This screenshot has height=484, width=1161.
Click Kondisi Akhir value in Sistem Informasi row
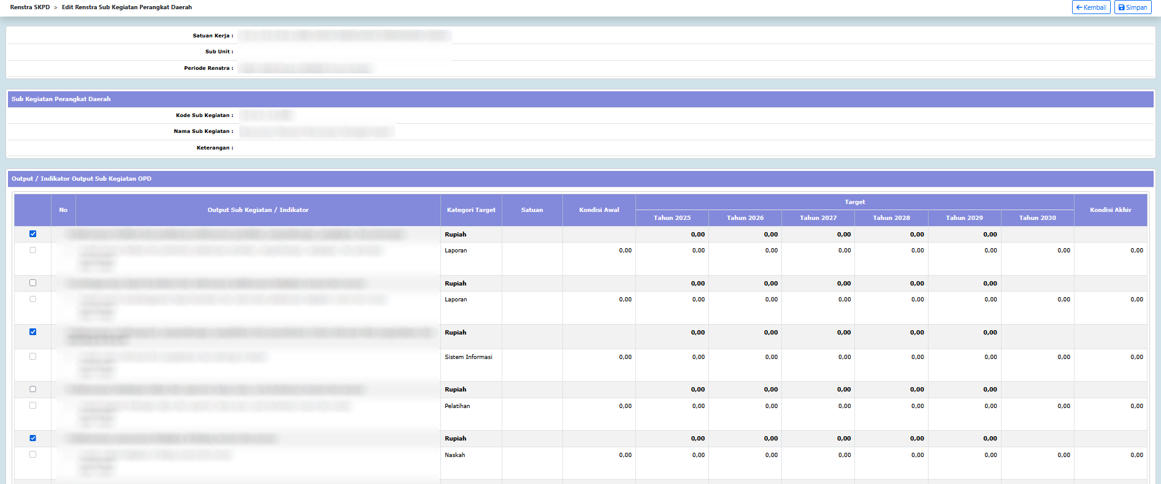[x=1136, y=357]
